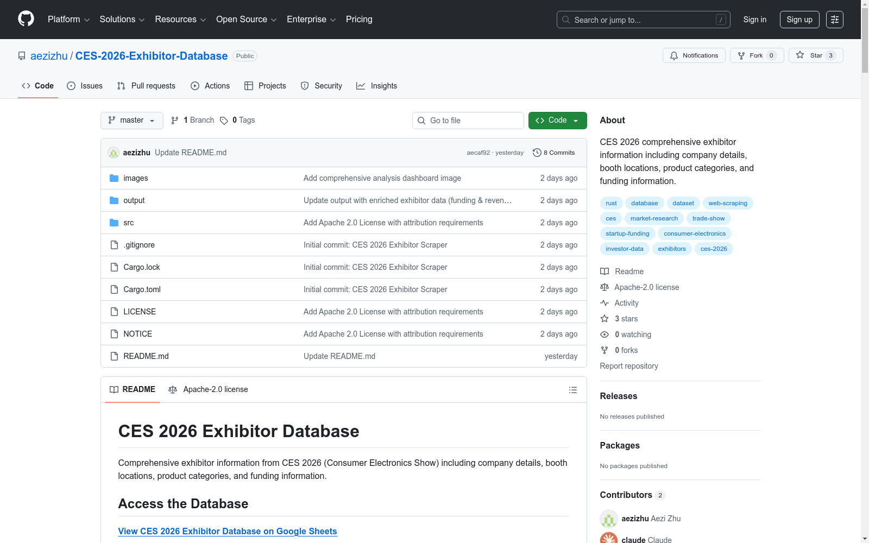
Task: Open the master branch selector
Action: (132, 121)
